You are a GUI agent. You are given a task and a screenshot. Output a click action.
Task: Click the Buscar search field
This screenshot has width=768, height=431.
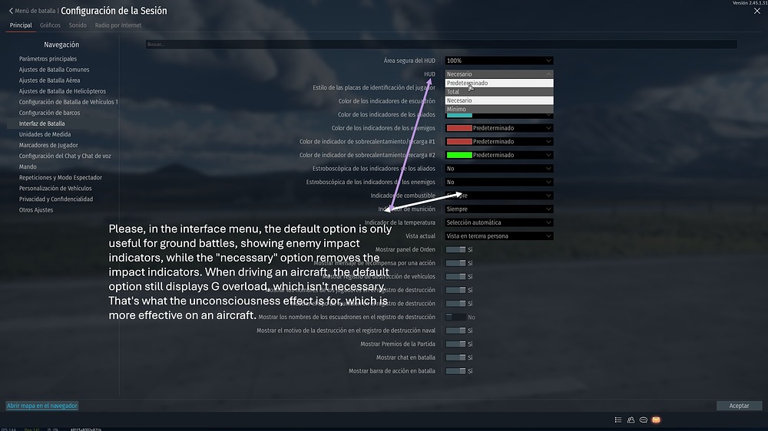point(442,44)
